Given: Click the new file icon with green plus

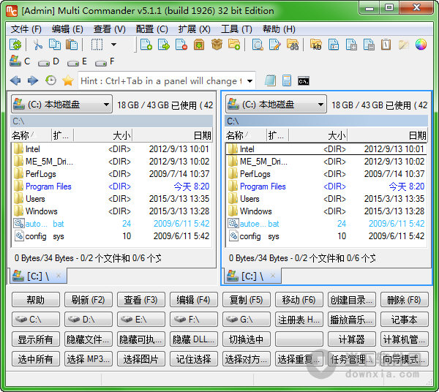Looking at the screenshot, I should pos(146,45).
